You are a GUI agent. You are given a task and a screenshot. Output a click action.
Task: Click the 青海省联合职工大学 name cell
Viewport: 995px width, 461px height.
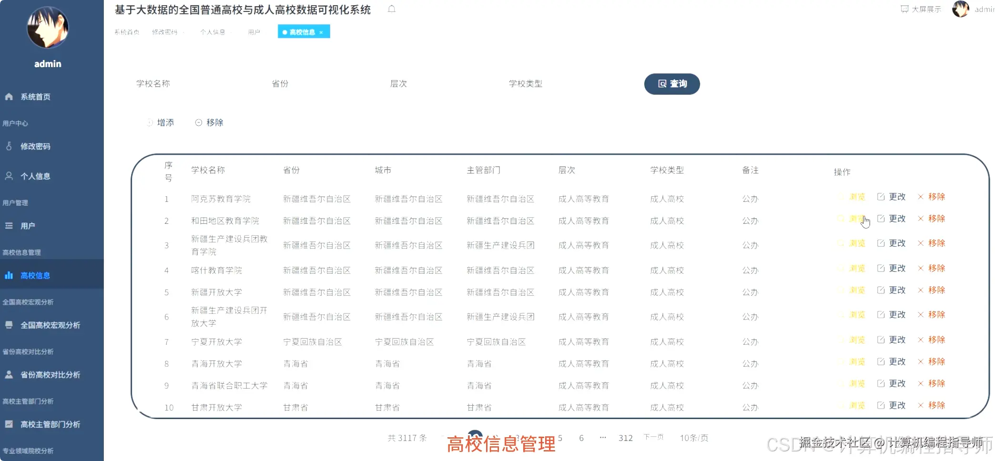(x=229, y=386)
